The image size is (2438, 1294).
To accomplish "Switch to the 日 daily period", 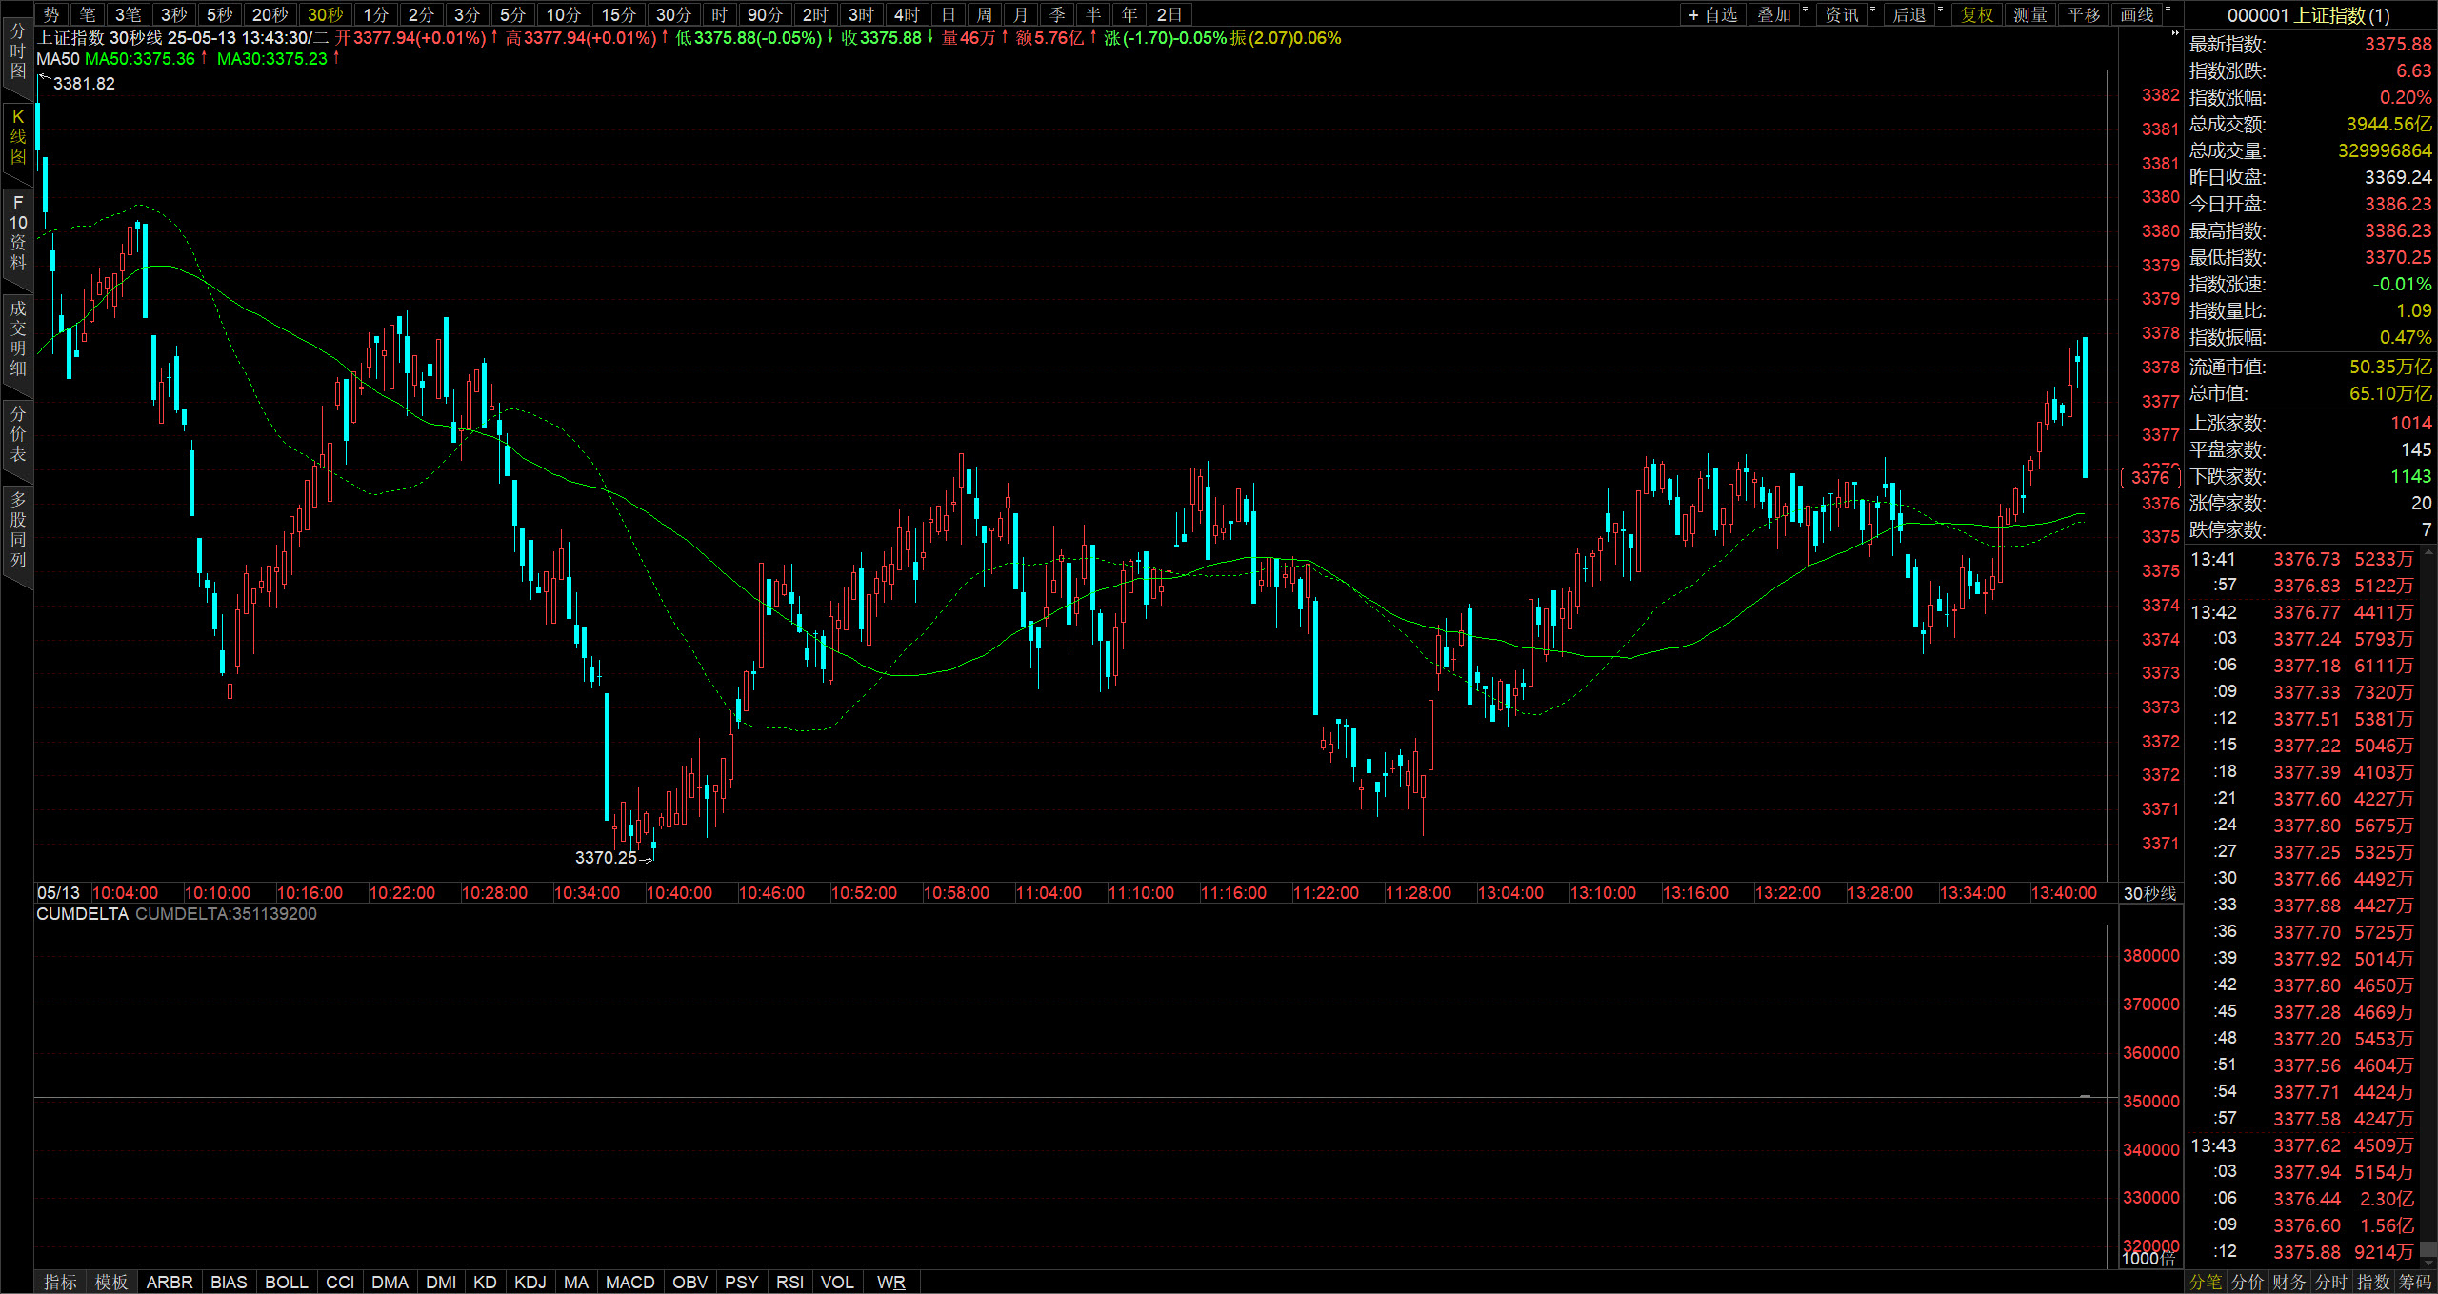I will click(948, 14).
